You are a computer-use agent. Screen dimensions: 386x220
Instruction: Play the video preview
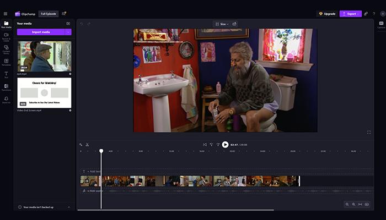[225, 145]
